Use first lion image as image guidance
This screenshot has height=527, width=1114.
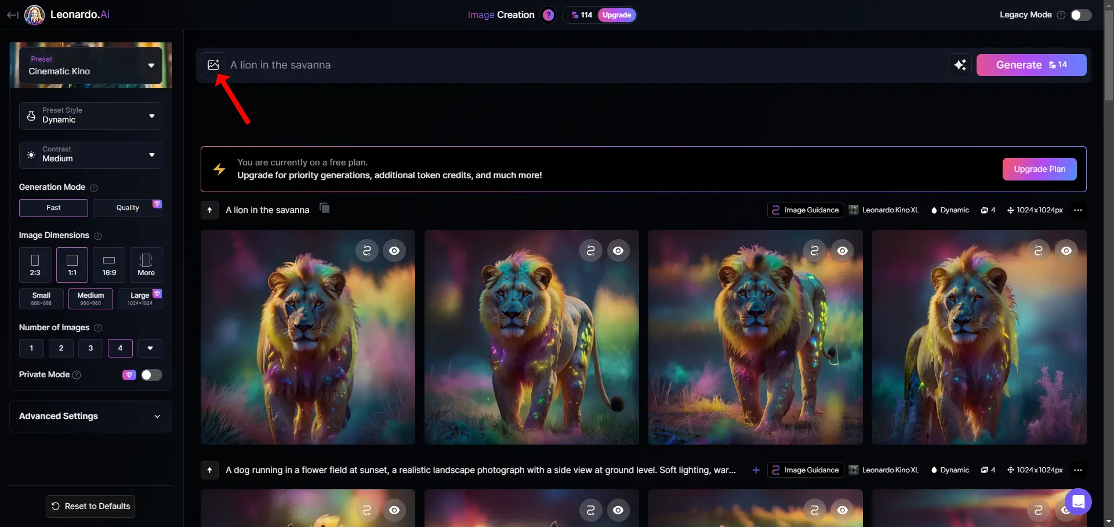click(367, 251)
